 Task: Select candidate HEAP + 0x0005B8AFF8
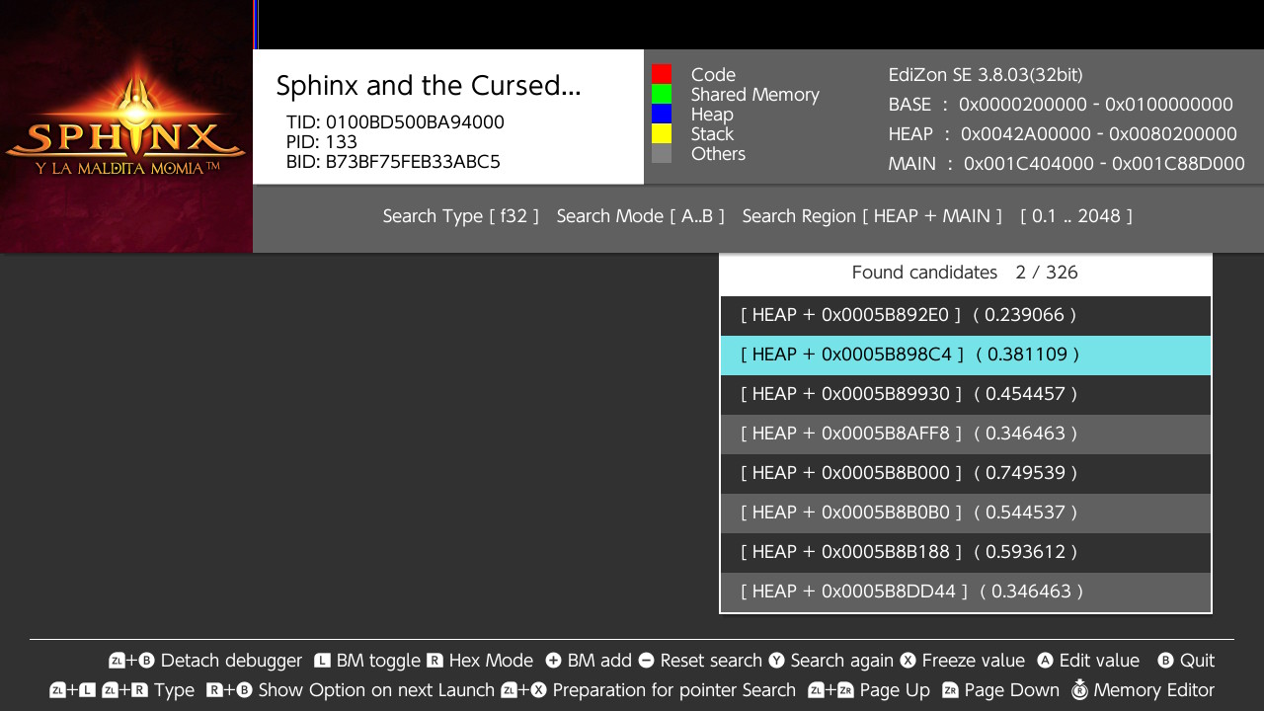tap(966, 434)
